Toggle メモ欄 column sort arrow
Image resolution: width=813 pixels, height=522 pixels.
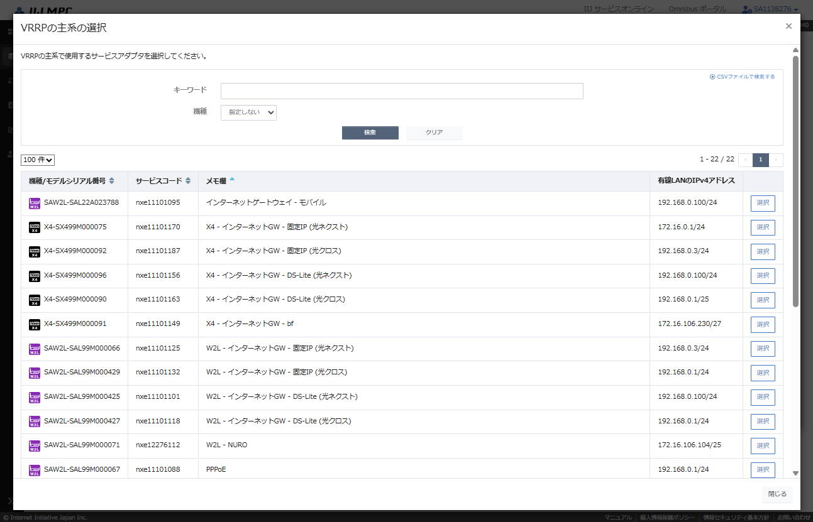tap(232, 180)
